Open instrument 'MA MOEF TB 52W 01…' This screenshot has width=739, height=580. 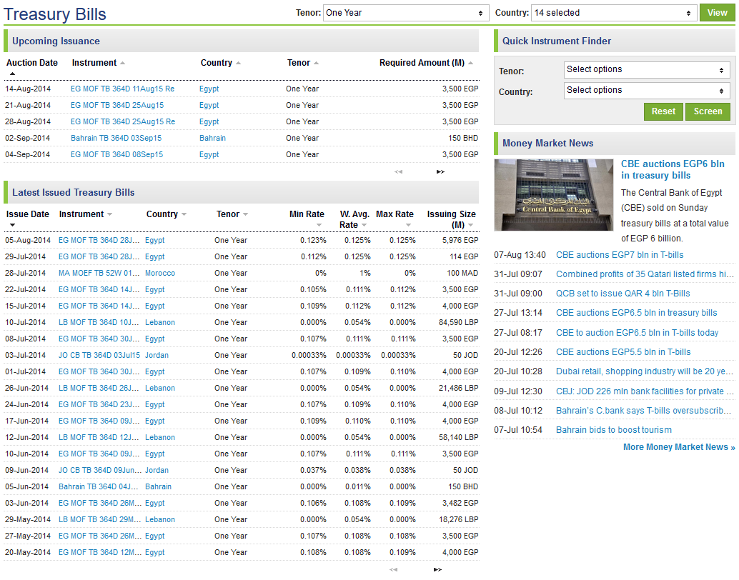tap(99, 274)
